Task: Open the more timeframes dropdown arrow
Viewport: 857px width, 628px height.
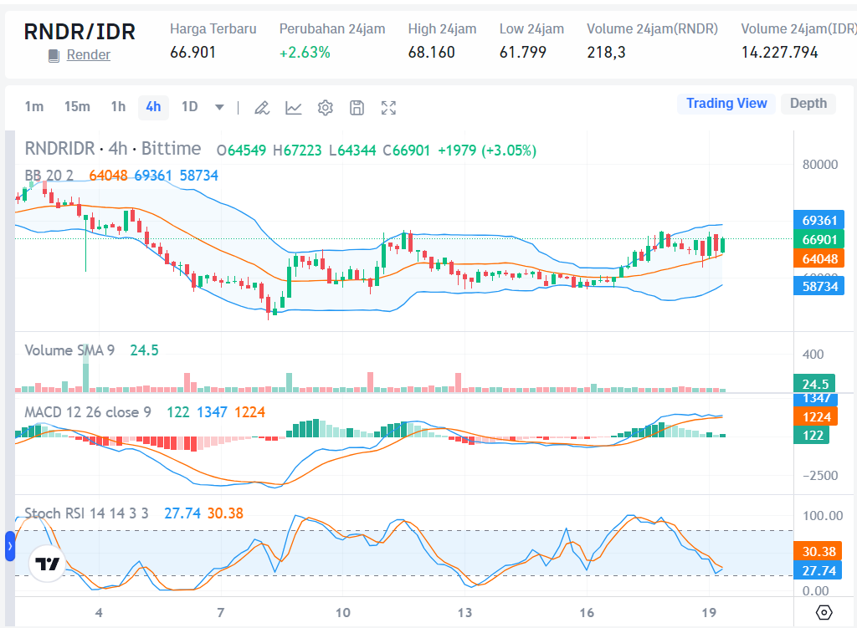Action: point(219,107)
